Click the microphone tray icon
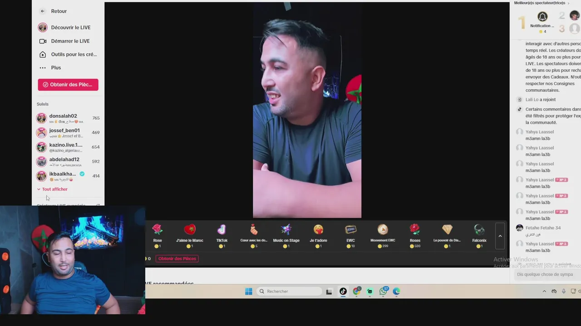 [x=564, y=292]
